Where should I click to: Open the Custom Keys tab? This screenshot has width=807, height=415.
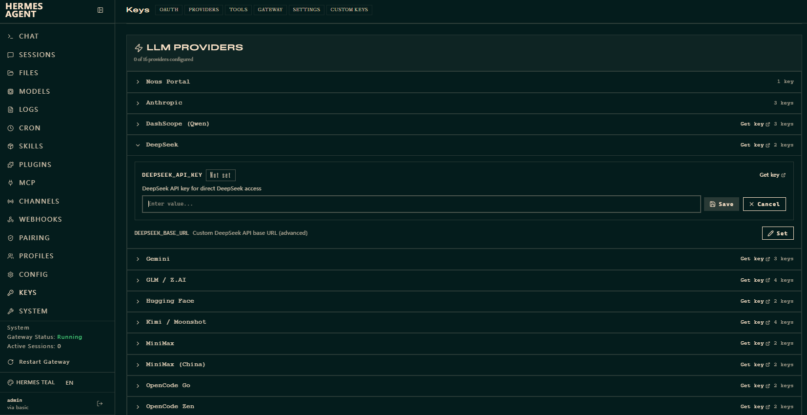(349, 10)
